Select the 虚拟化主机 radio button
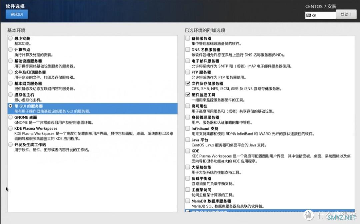The height and width of the screenshot is (224, 360). point(10,95)
